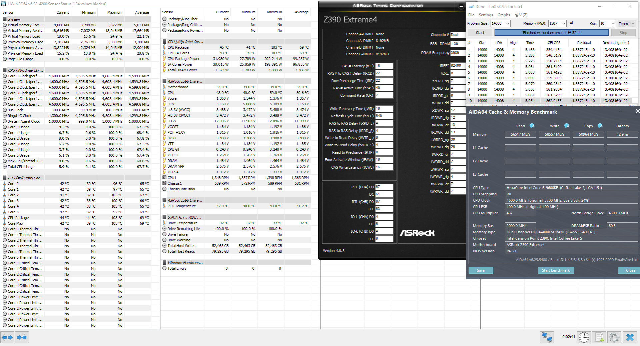Click the Close button in AIDA64 benchmark
The height and width of the screenshot is (346, 640).
[630, 270]
